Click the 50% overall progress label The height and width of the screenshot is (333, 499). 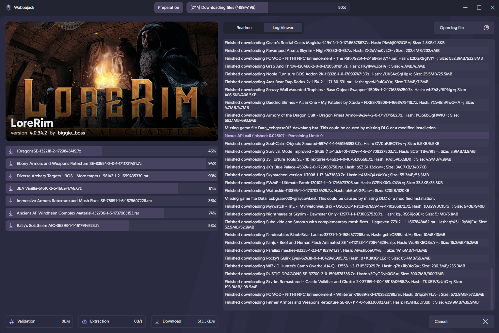coord(342,8)
